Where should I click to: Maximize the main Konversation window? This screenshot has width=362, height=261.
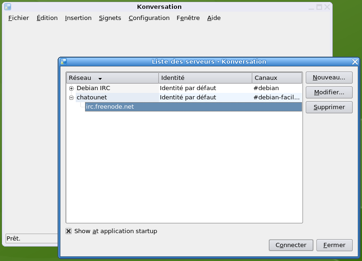pos(319,7)
